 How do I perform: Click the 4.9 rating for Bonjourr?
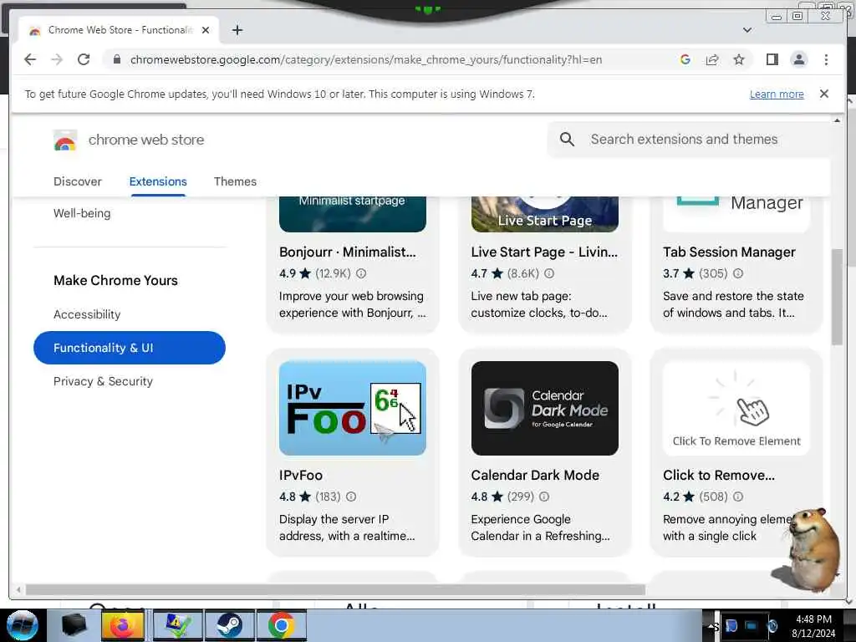288,273
